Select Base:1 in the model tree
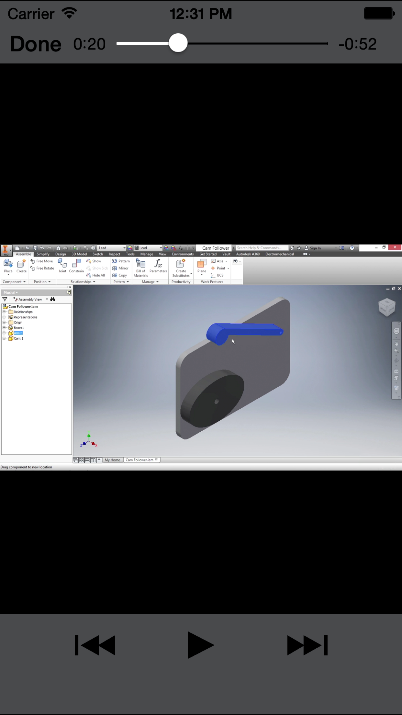The image size is (402, 715). coord(19,328)
